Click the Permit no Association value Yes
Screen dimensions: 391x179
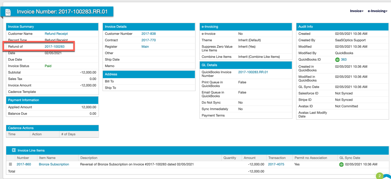297,165
